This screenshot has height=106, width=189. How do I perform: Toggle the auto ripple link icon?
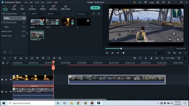[7, 63]
